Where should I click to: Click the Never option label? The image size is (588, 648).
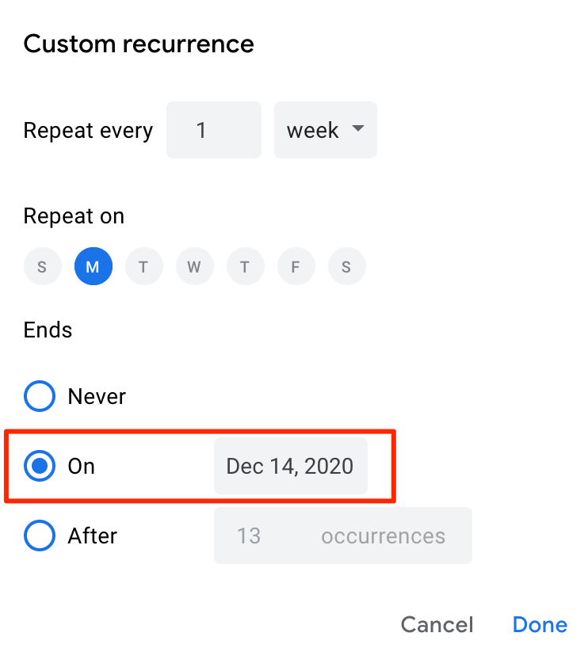[x=97, y=396]
